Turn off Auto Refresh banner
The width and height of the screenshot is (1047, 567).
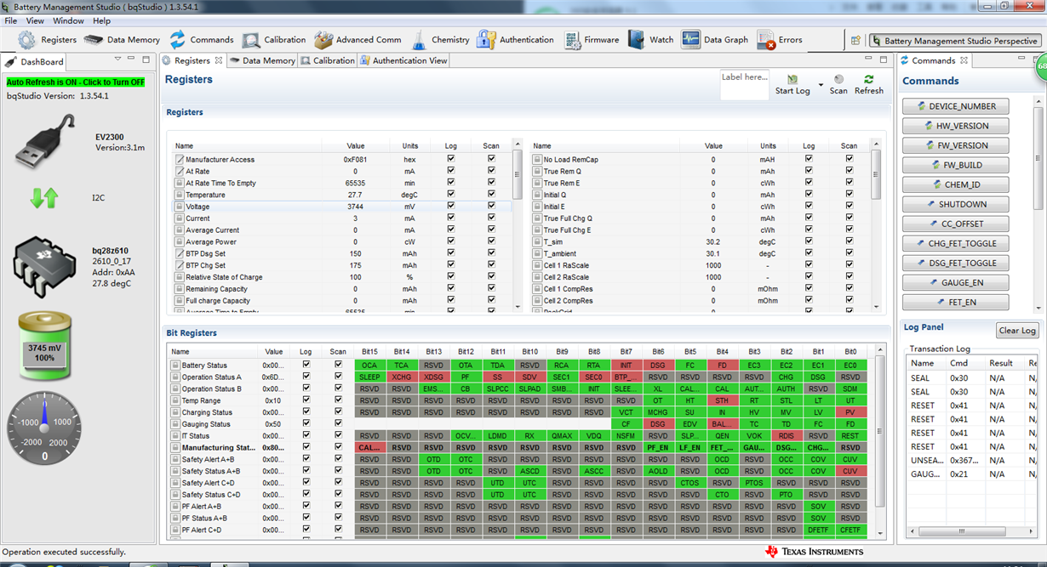point(76,82)
